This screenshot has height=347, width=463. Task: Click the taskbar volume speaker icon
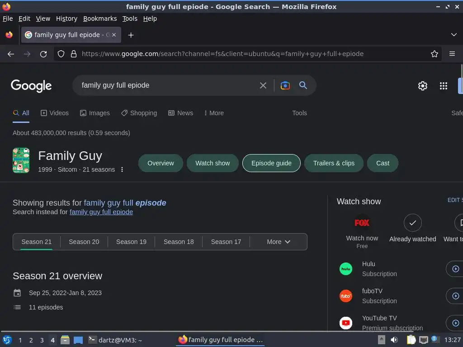(394, 340)
